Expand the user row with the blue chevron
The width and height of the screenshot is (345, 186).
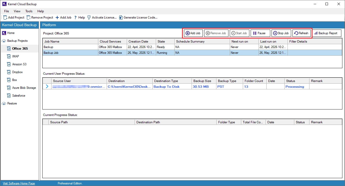coord(47,86)
